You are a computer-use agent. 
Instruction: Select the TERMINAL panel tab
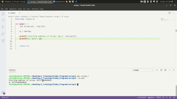click(12, 70)
